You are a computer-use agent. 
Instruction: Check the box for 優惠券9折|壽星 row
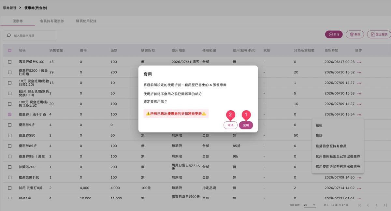[x=9, y=156]
